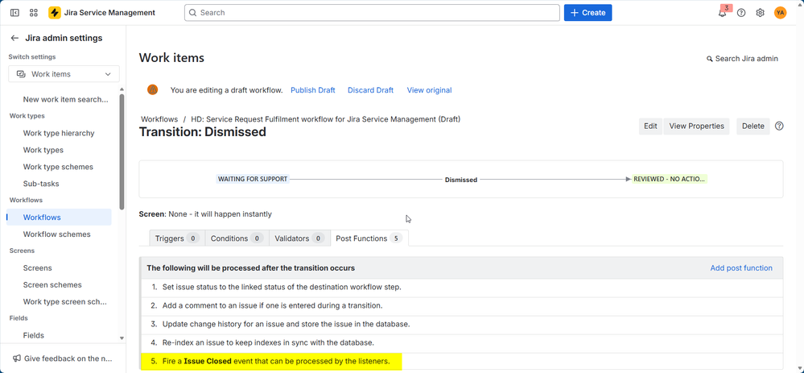Edit the Dismissed transition
The image size is (804, 373).
(650, 126)
